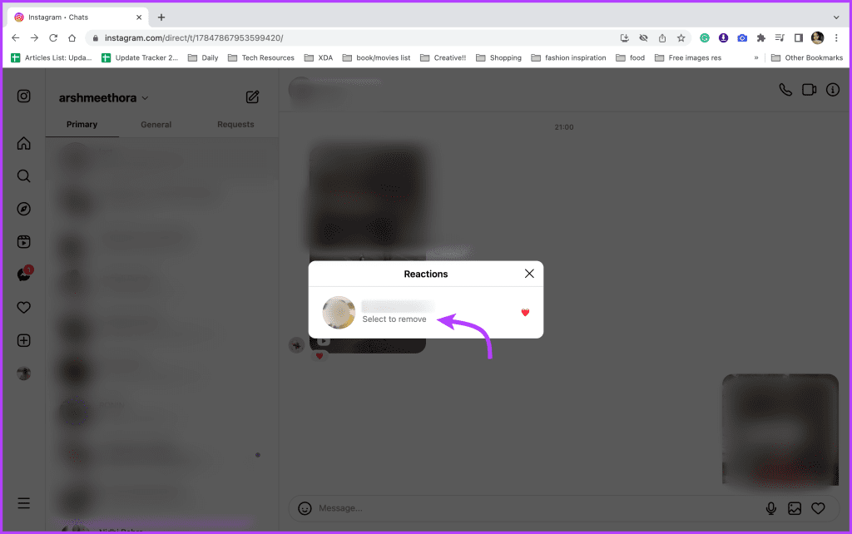Open the Articles List bookmark
The width and height of the screenshot is (852, 534).
(52, 57)
